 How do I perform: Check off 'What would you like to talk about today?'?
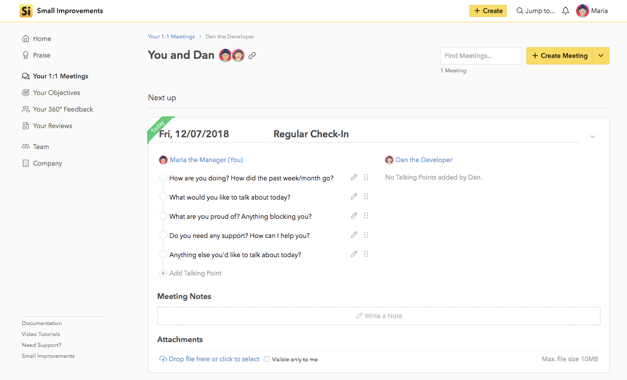pos(163,197)
